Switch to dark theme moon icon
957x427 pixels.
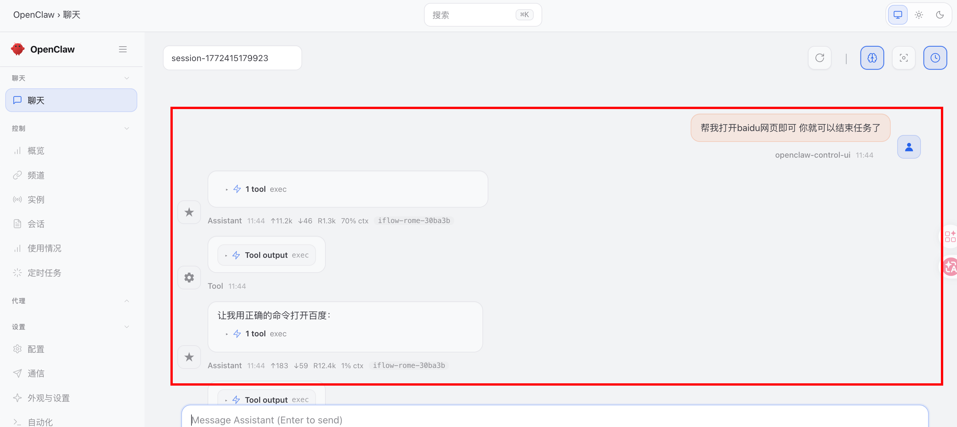coord(940,15)
